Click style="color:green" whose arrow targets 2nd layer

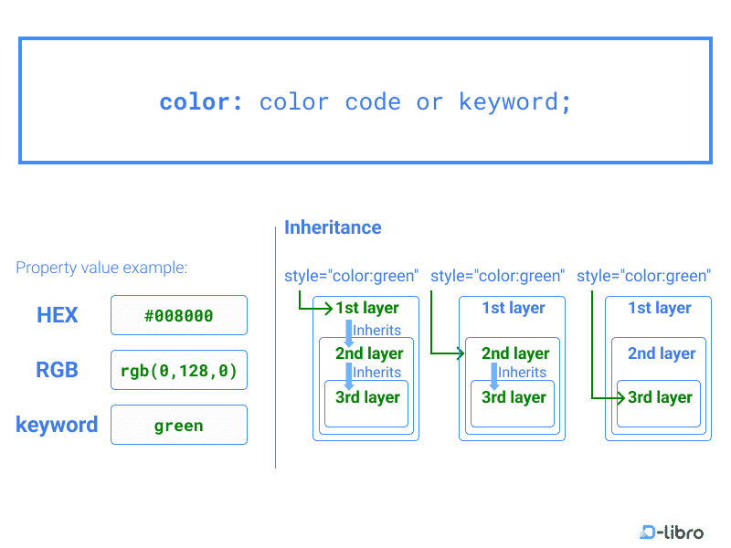[x=497, y=276]
